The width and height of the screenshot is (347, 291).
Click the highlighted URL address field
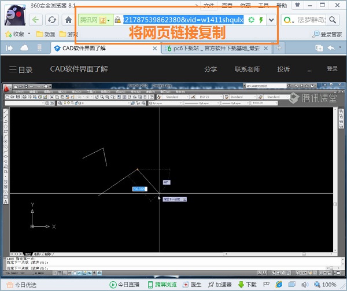[183, 20]
